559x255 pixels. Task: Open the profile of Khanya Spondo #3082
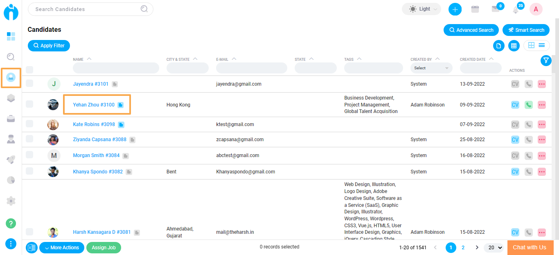[x=98, y=171]
